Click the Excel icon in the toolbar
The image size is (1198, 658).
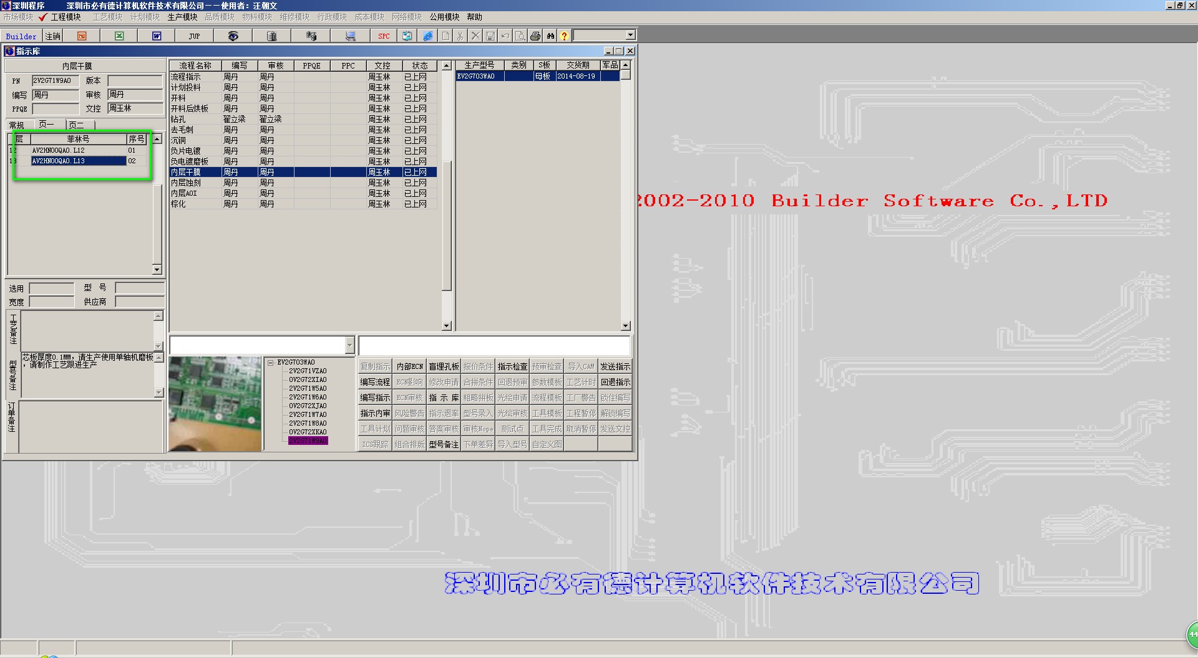pyautogui.click(x=119, y=36)
